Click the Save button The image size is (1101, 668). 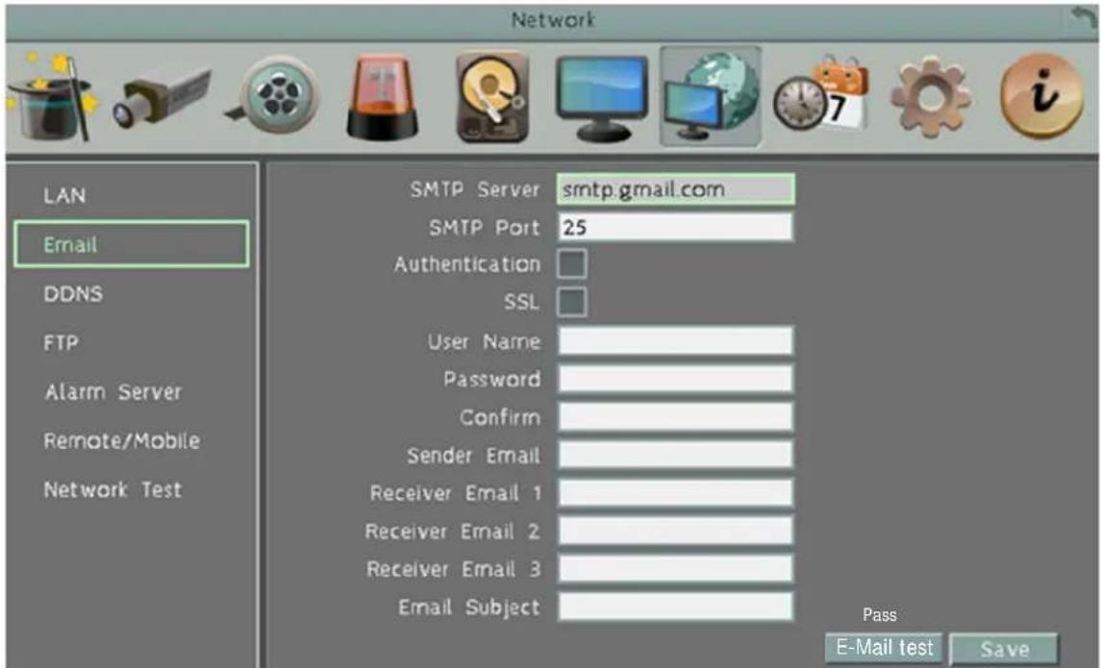[x=1004, y=649]
